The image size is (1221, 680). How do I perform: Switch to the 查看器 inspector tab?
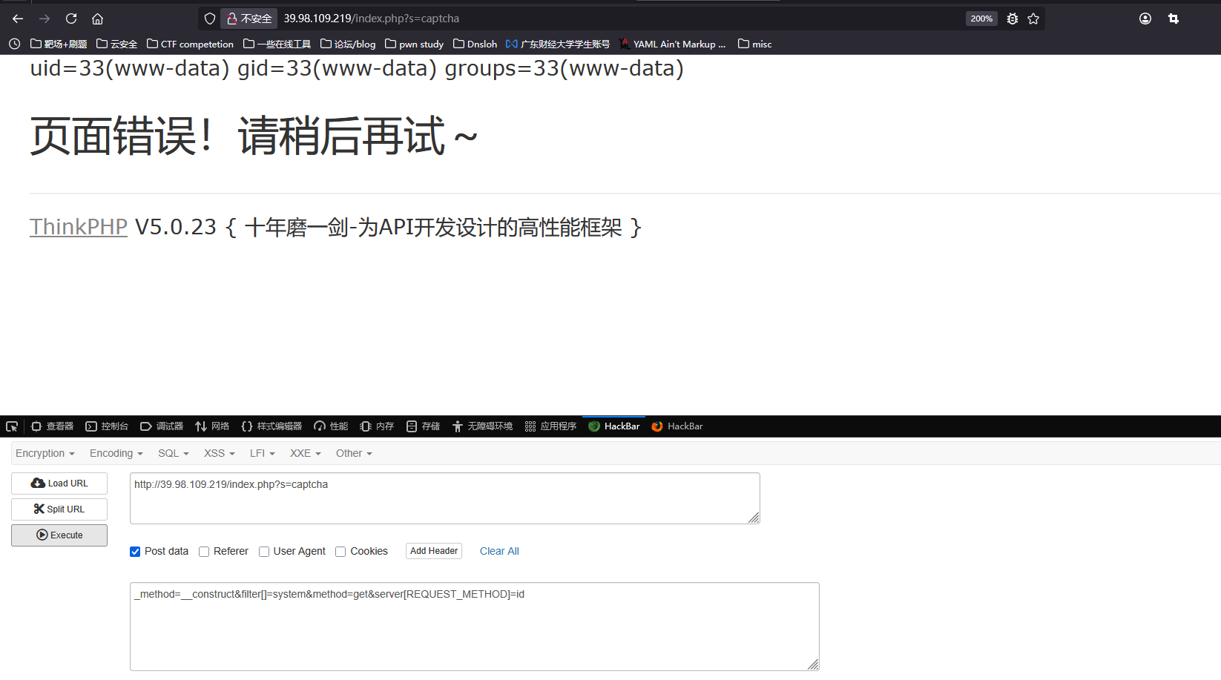click(52, 426)
